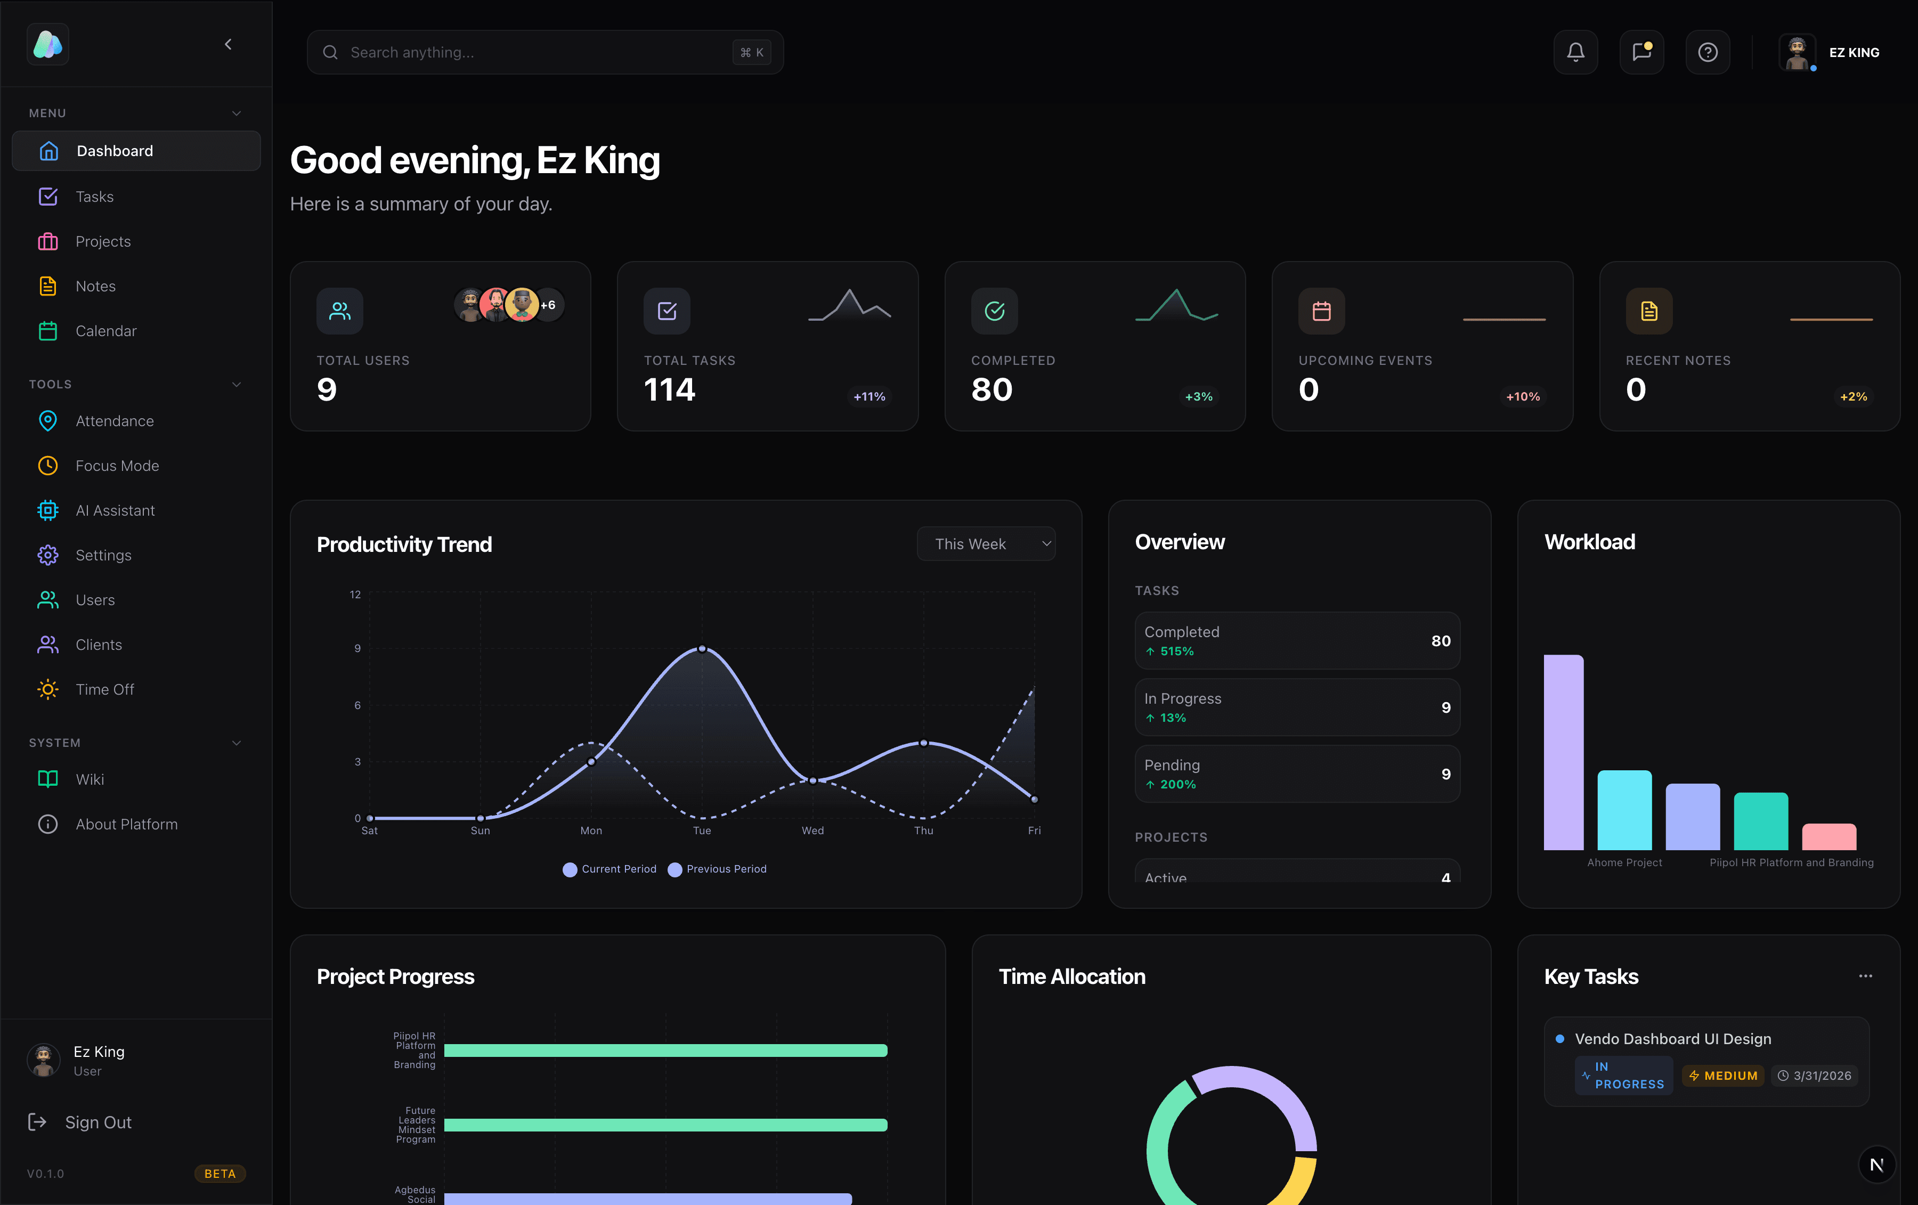Click the BETA badge
The image size is (1918, 1205).
pyautogui.click(x=220, y=1173)
